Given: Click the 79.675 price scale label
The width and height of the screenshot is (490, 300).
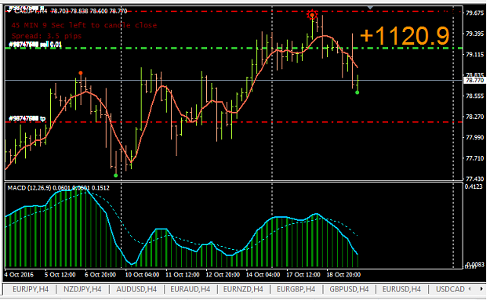Looking at the screenshot, I should (474, 13).
